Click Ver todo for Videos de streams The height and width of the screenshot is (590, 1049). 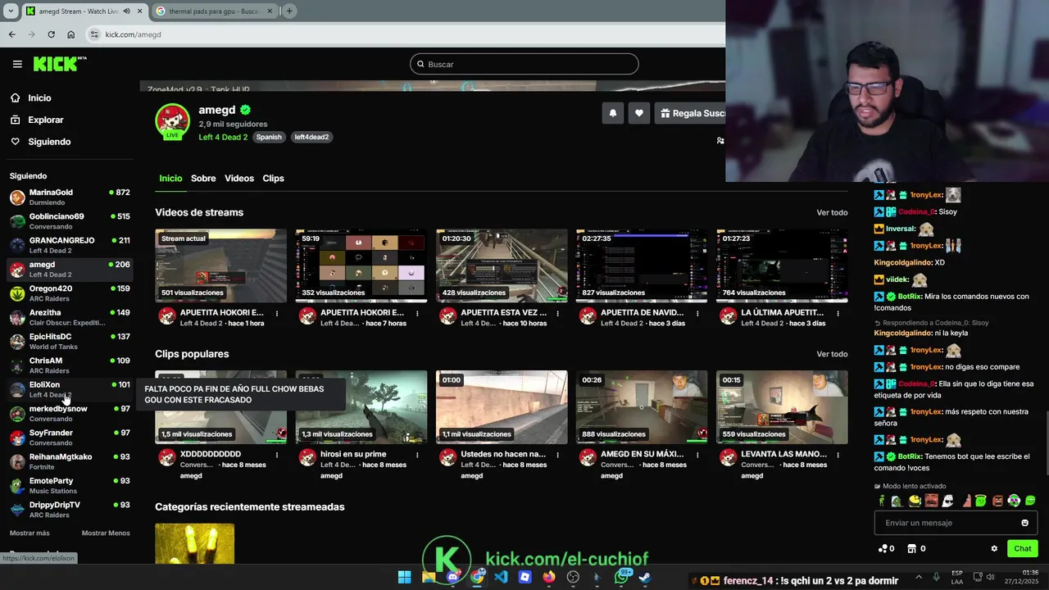tap(832, 213)
